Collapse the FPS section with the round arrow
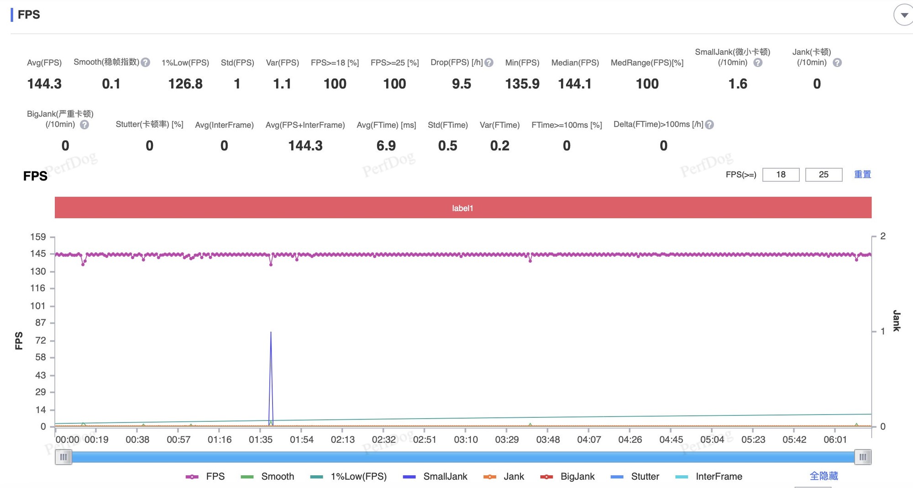 click(x=903, y=15)
